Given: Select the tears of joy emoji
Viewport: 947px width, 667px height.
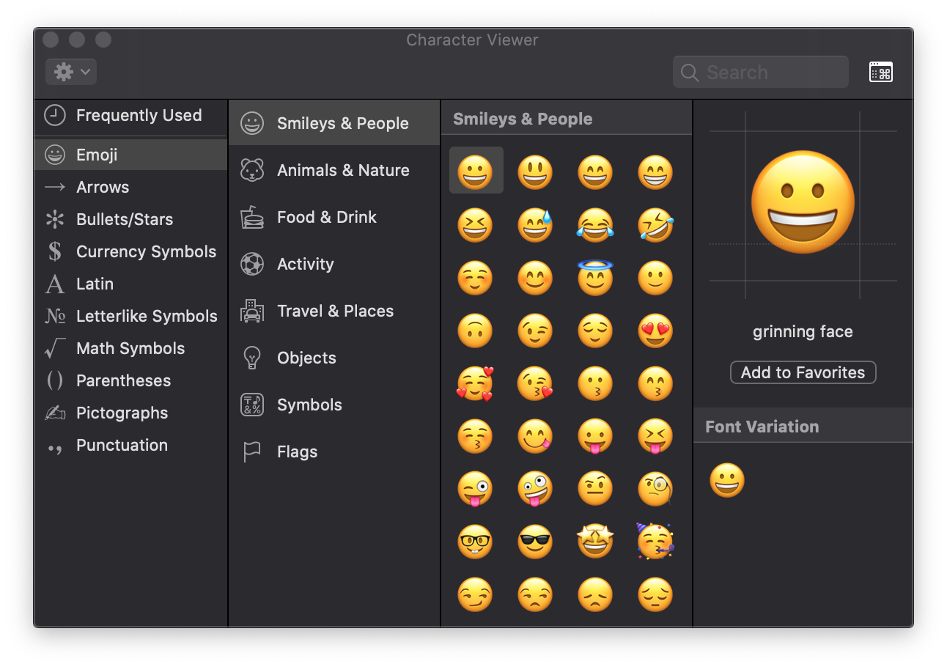Looking at the screenshot, I should click(x=595, y=225).
